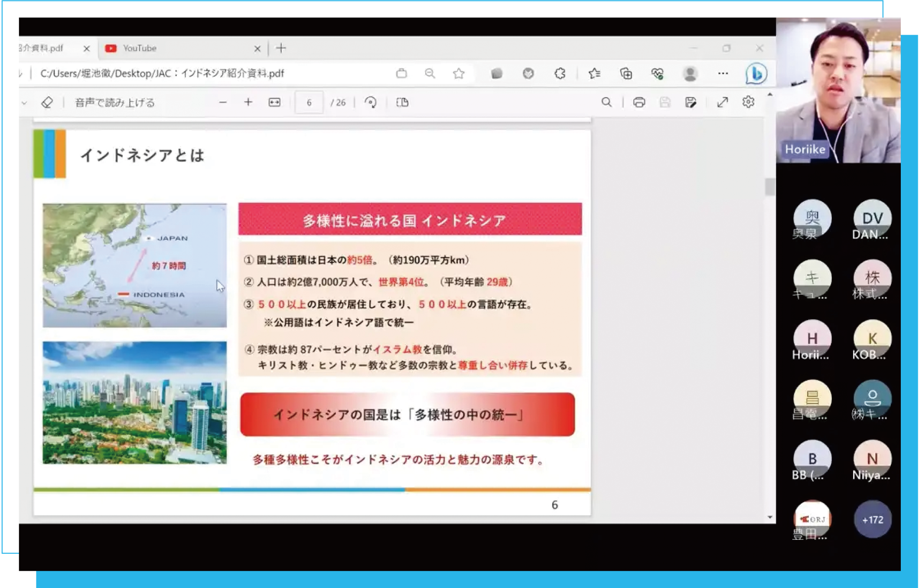Search within the PDF document

[x=606, y=103]
